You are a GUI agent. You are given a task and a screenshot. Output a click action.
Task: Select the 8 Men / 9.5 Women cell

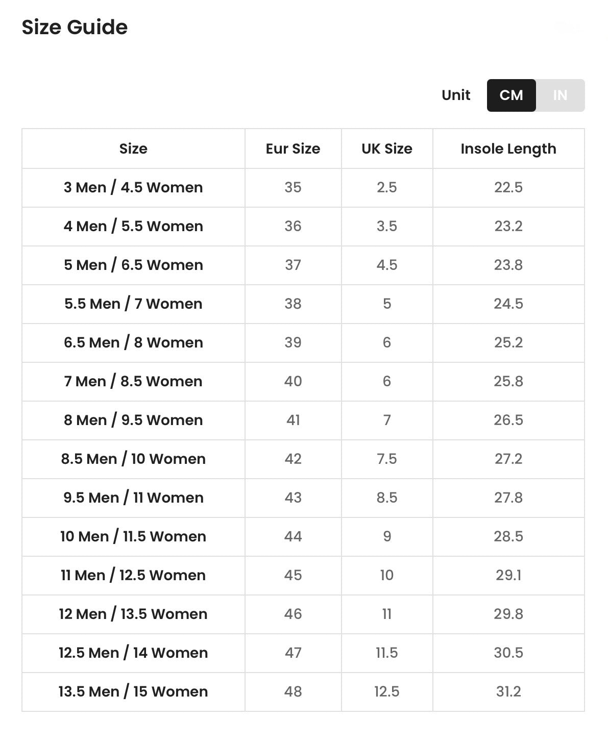pos(133,420)
